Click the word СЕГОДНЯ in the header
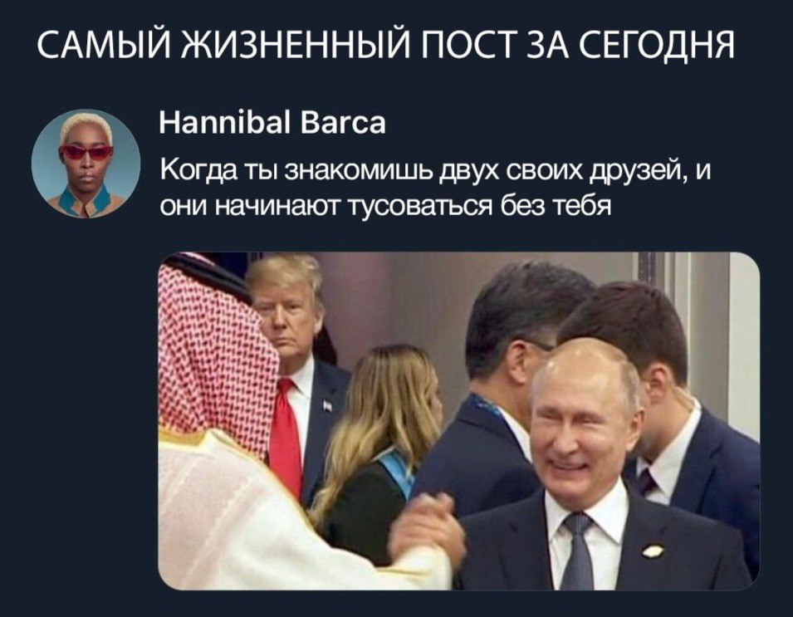Screen dimensions: 793x617 tap(656, 45)
